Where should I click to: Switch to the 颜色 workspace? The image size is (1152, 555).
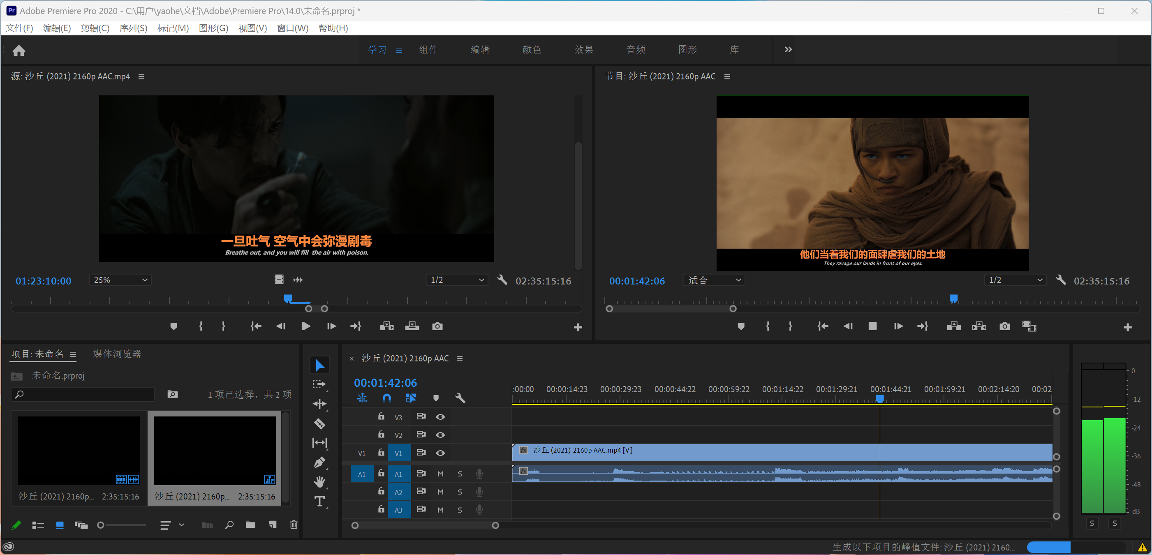click(532, 49)
